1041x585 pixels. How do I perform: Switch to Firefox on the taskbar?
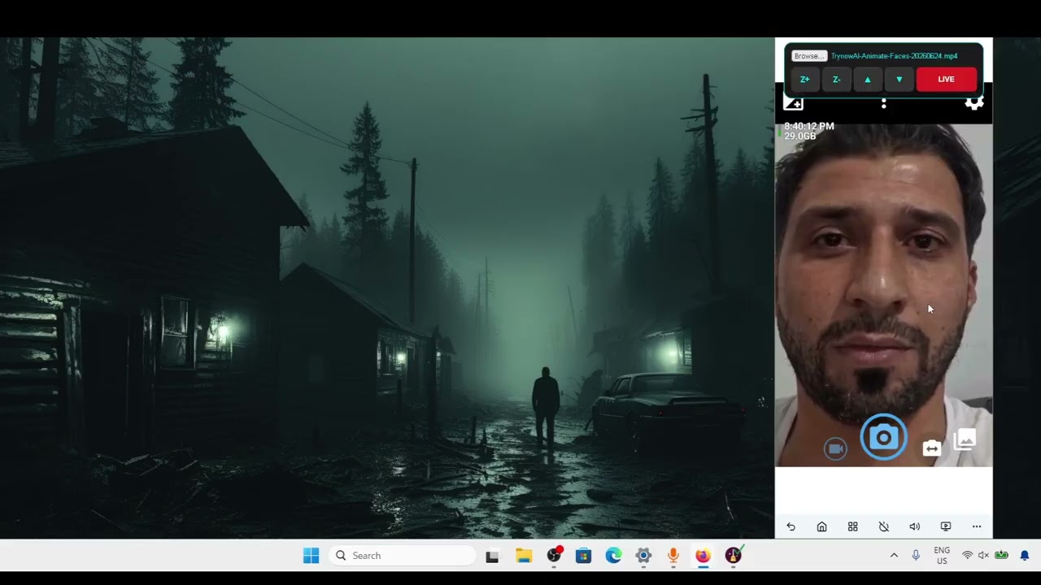point(703,556)
